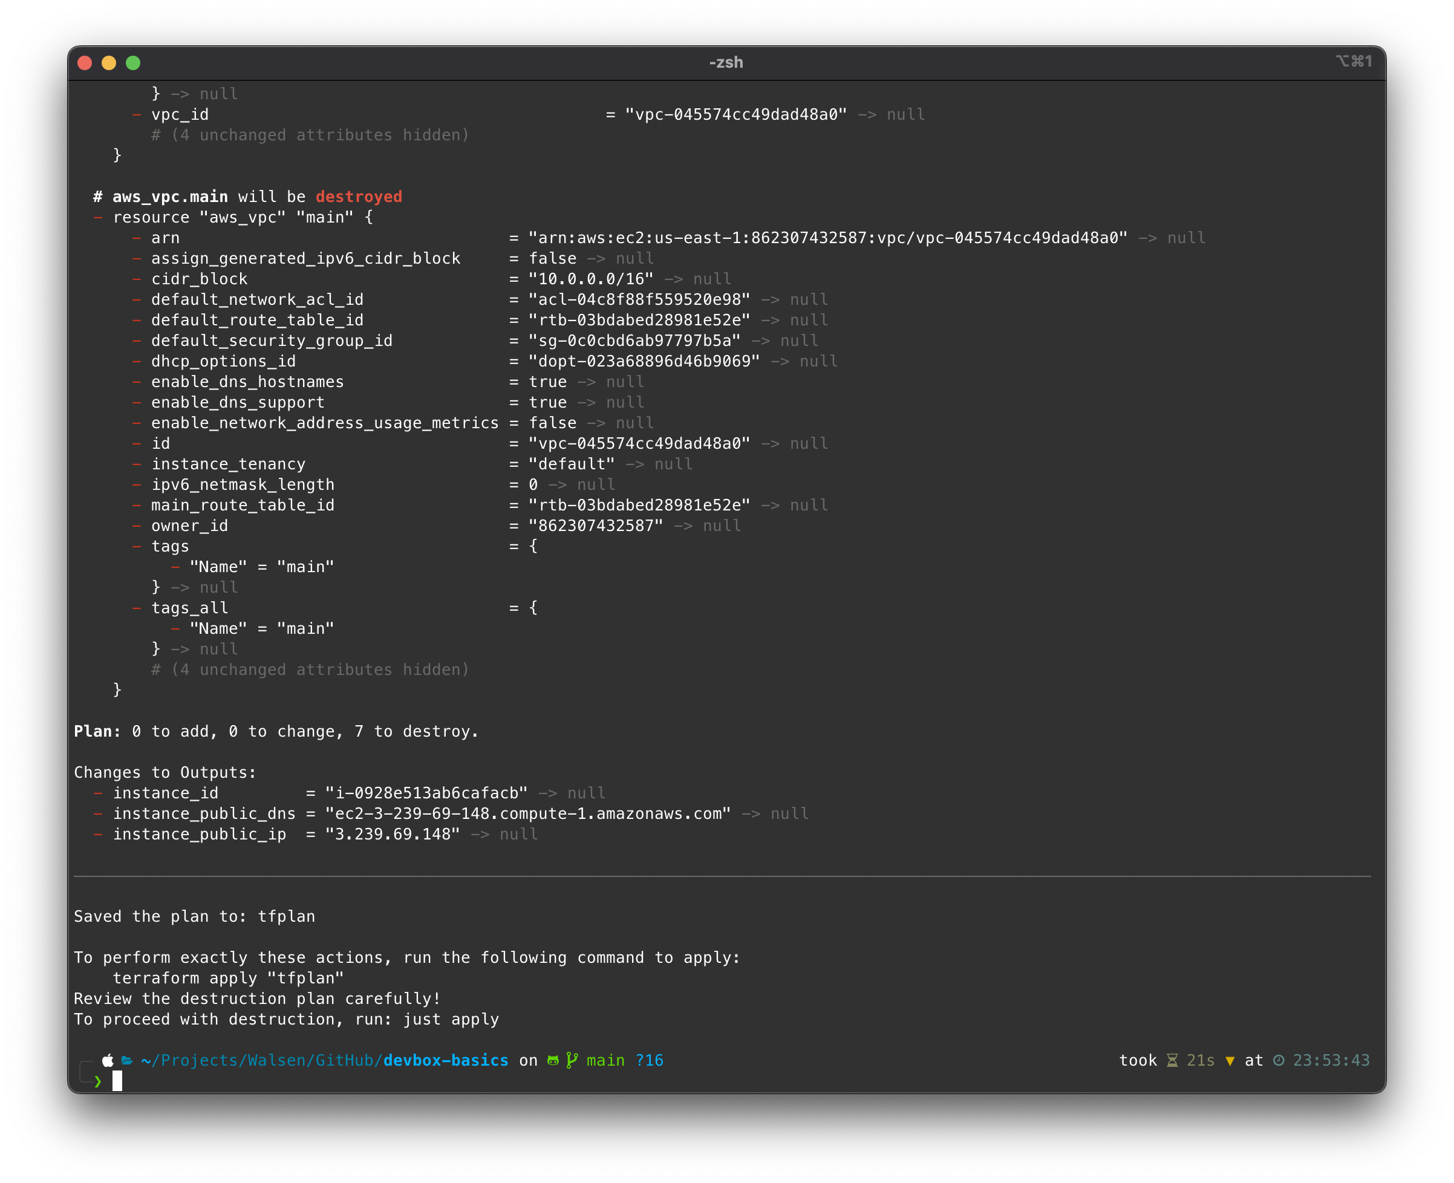Click the green prompt chevron

pos(97,1081)
